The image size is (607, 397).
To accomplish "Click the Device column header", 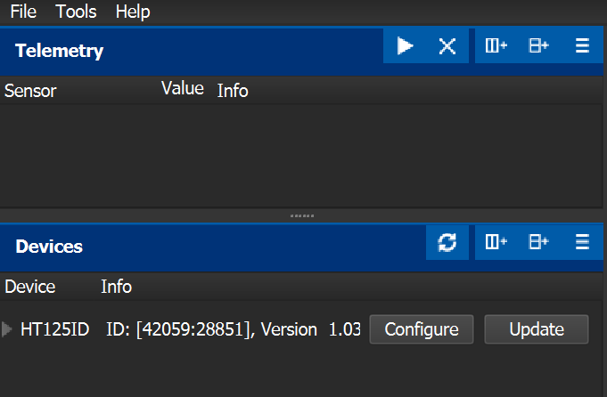I will 30,287.
